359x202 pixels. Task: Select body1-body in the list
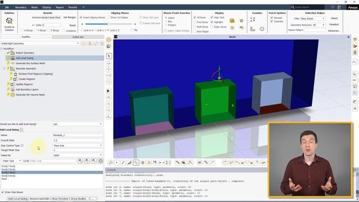tap(8, 166)
